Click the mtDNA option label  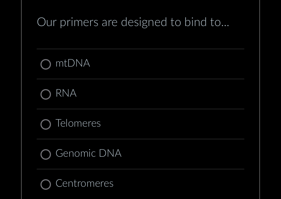tap(73, 63)
